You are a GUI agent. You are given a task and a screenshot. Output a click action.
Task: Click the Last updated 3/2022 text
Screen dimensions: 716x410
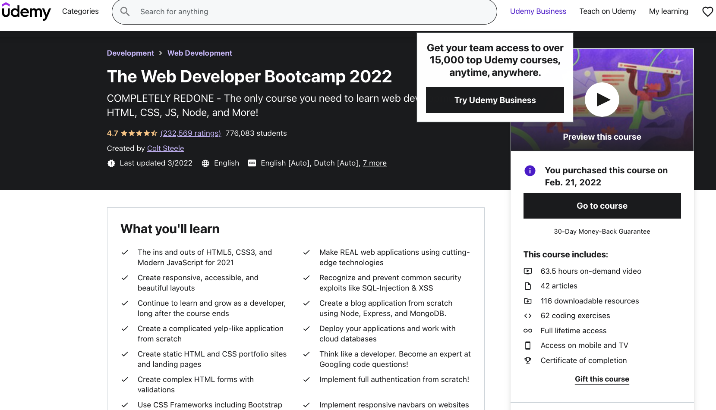tap(156, 163)
